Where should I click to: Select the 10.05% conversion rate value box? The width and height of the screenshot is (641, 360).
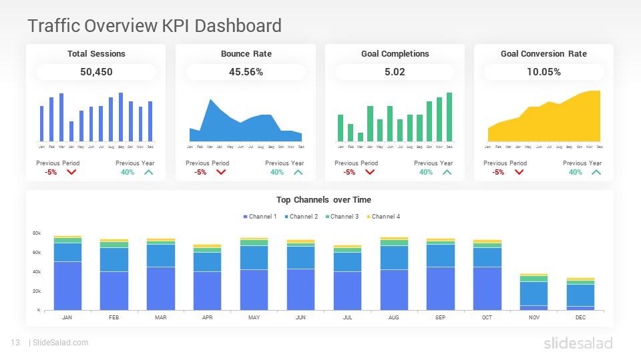[x=544, y=72]
